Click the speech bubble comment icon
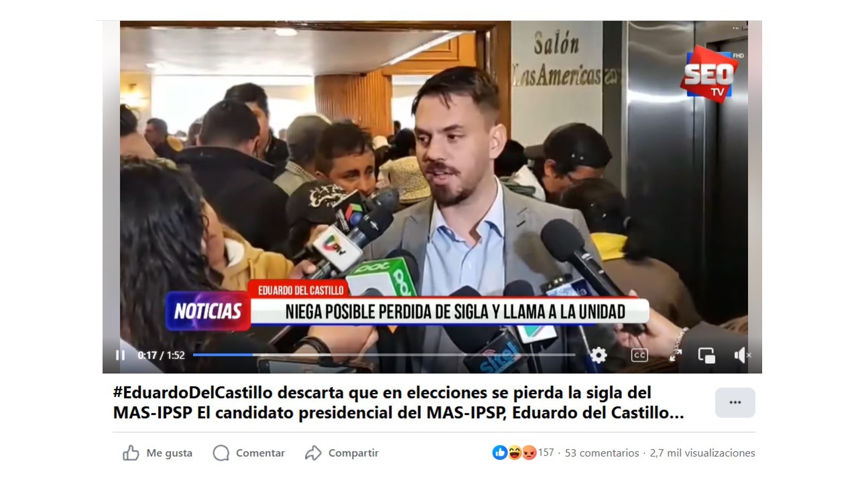 coord(221,453)
